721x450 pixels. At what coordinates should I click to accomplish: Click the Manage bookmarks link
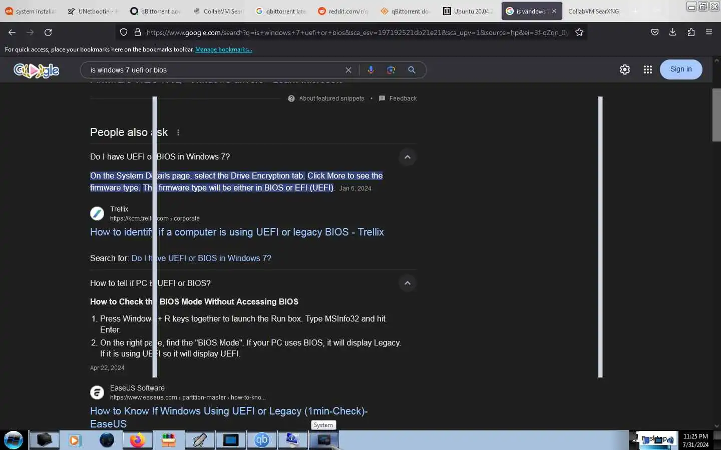(x=224, y=49)
